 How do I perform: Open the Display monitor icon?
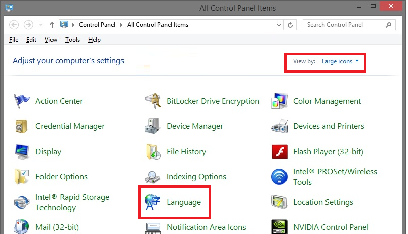[22, 152]
